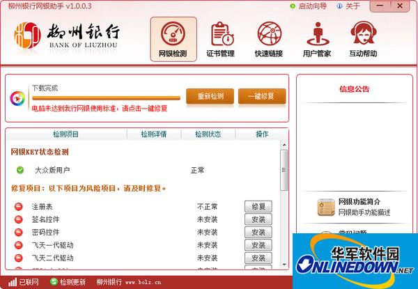This screenshot has height=289, width=418.
Task: Click the 网银KEY状态检测 section heading
Action: coord(40,152)
